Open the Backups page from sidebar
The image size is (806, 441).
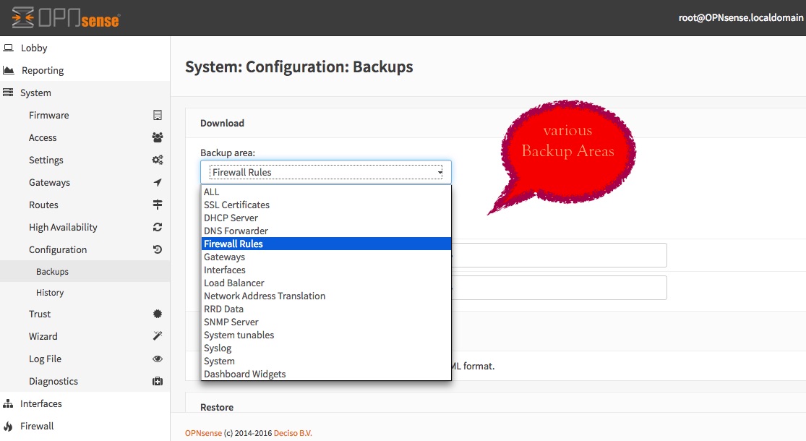tap(52, 271)
